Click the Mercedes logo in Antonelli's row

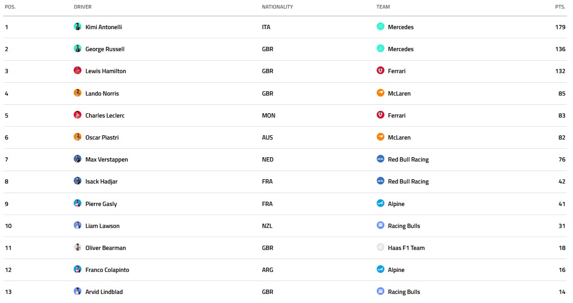(x=381, y=27)
